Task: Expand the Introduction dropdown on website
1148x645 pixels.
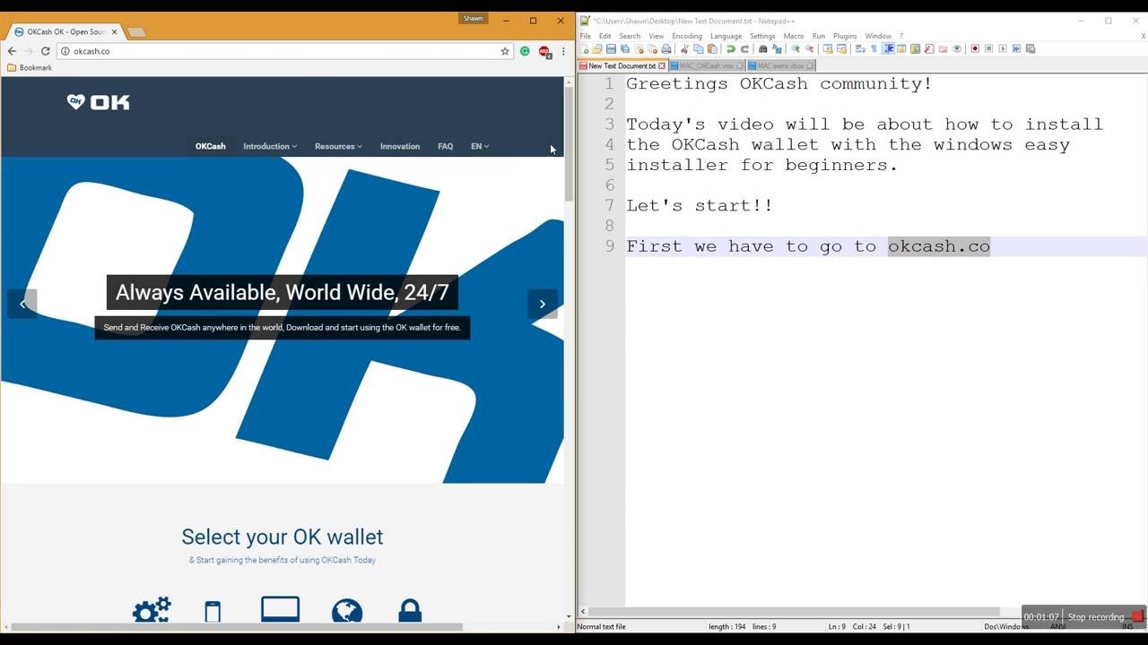Action: pyautogui.click(x=270, y=146)
